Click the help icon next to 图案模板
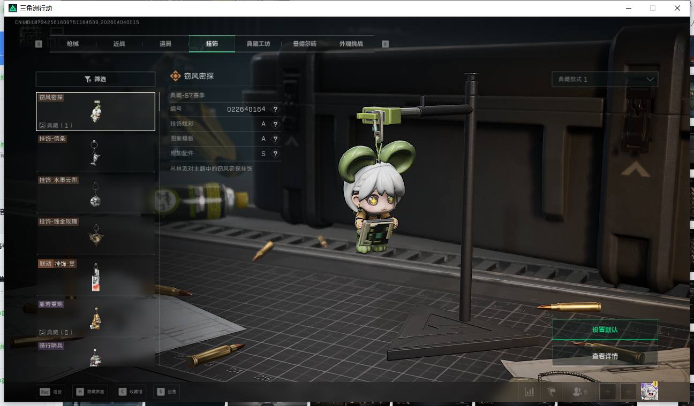 pyautogui.click(x=275, y=139)
